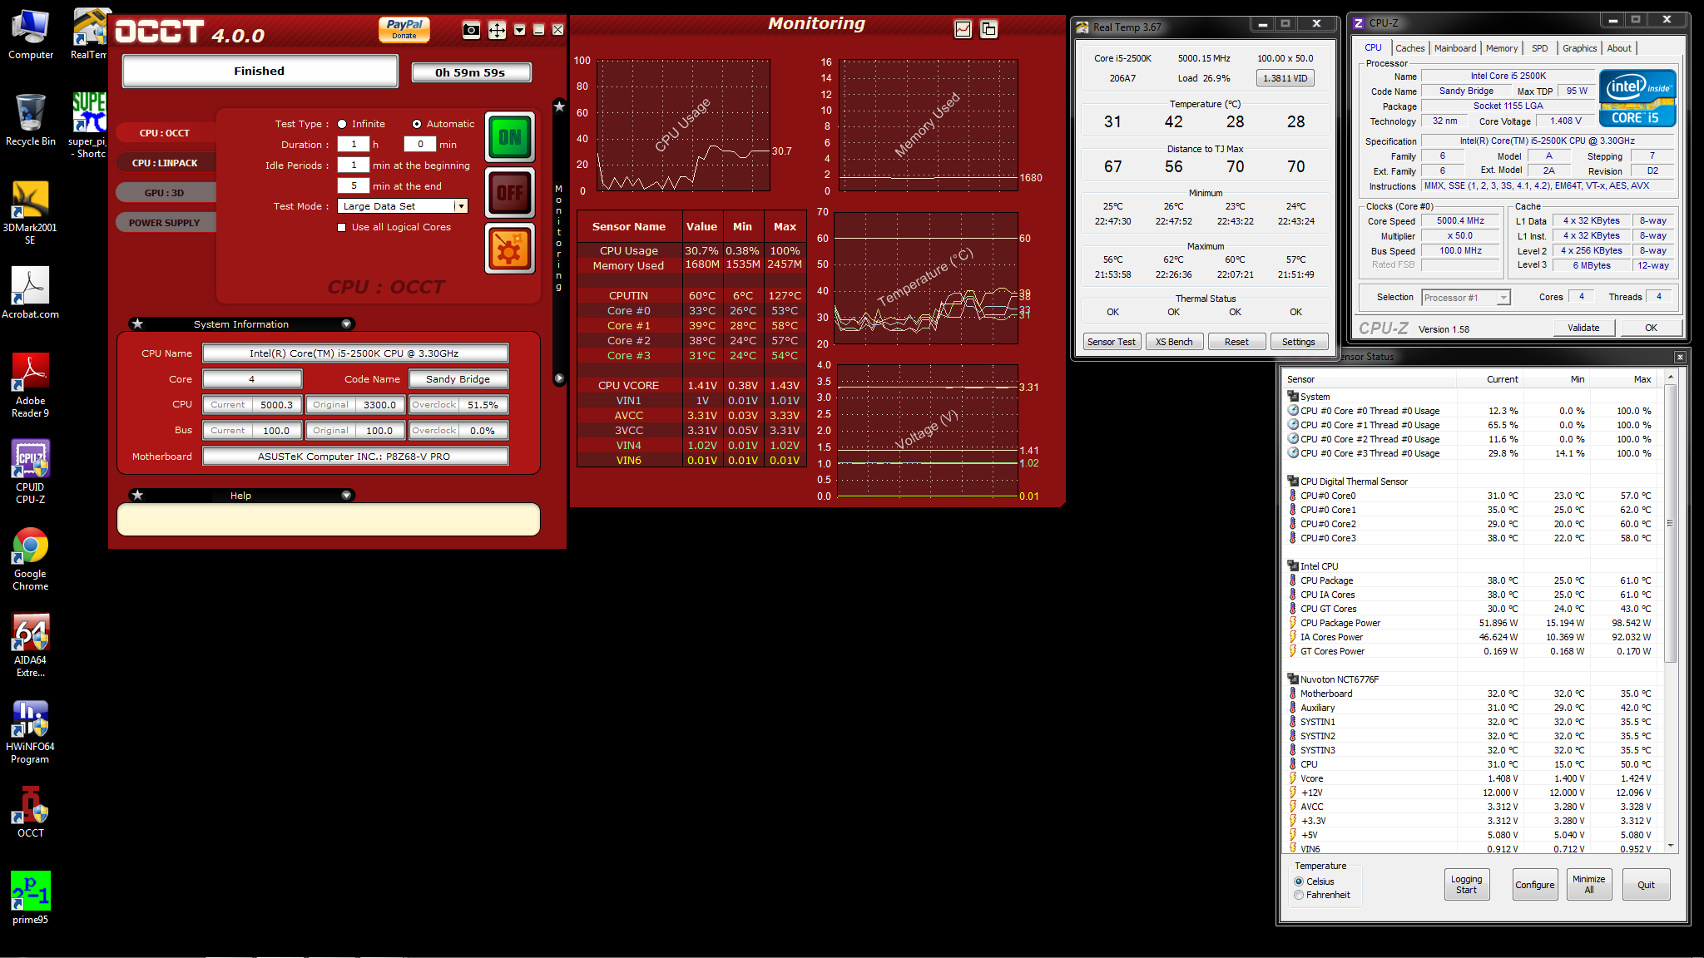
Task: Open AIDA64 Extreme desktop icon
Action: [x=31, y=645]
